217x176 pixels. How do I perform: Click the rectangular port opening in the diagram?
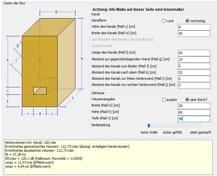point(40,91)
